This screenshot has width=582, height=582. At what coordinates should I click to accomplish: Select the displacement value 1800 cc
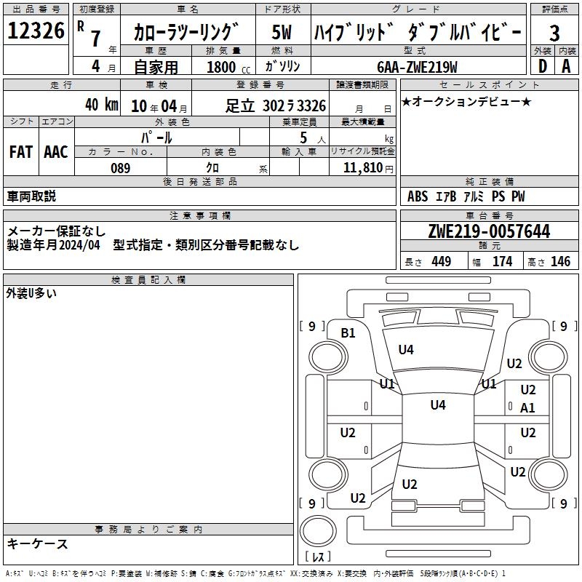pyautogui.click(x=228, y=67)
